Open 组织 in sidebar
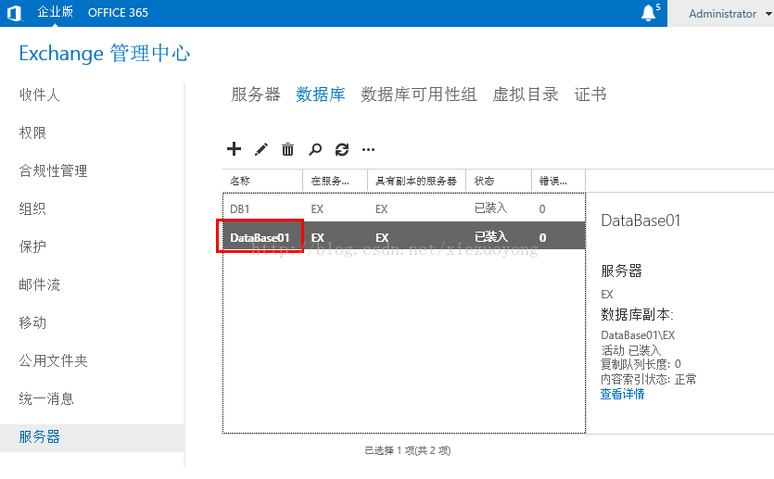This screenshot has height=479, width=774. [x=32, y=208]
